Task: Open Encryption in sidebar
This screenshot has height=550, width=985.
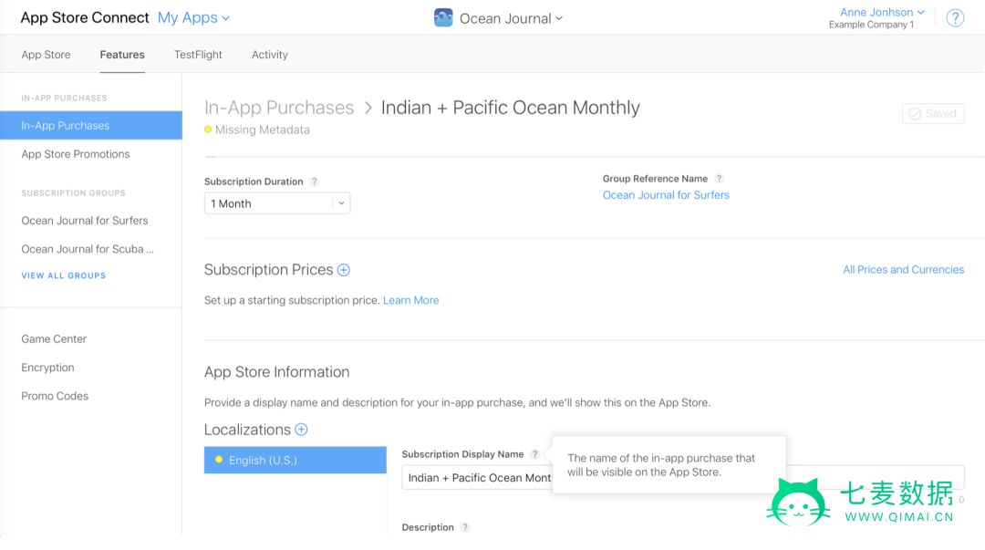Action: click(x=47, y=367)
